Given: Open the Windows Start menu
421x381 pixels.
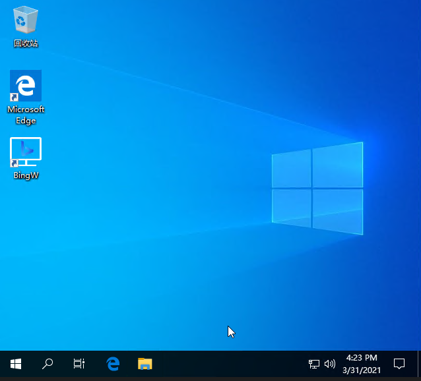Looking at the screenshot, I should tap(16, 364).
